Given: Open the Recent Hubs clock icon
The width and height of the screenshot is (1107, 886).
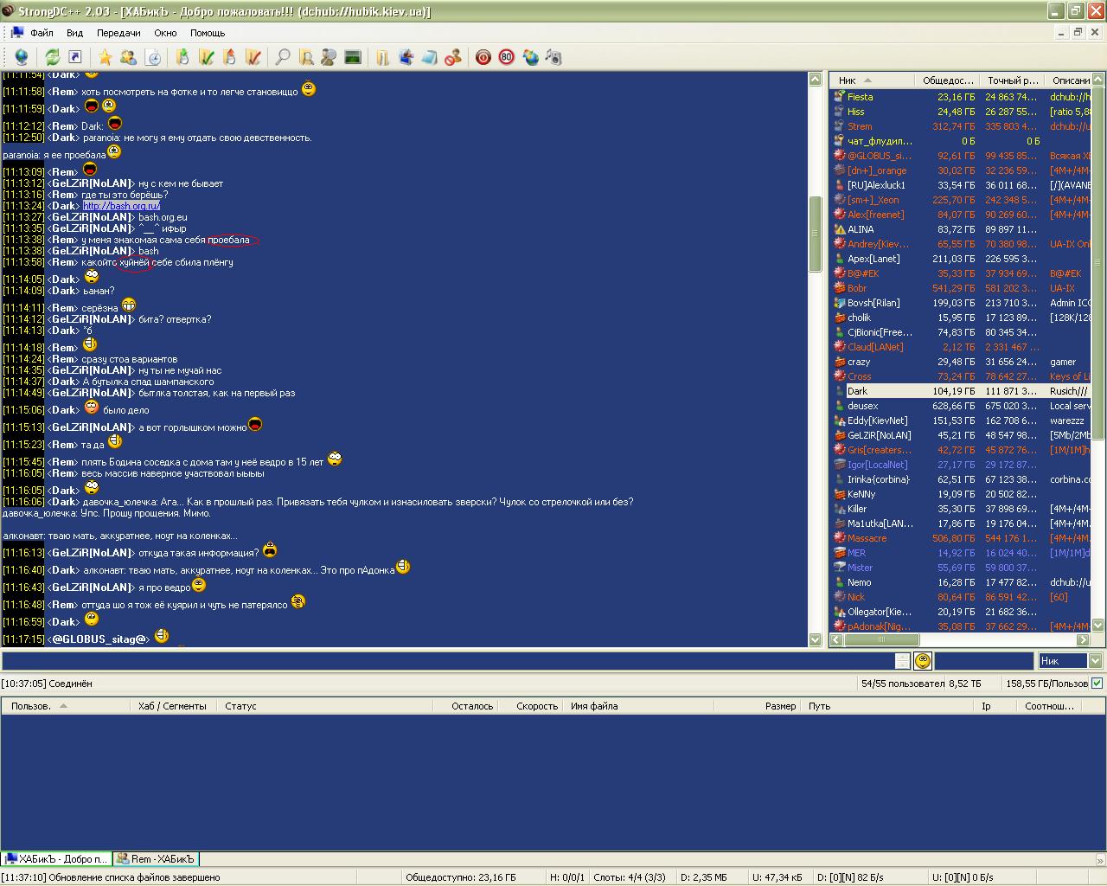Looking at the screenshot, I should (x=153, y=57).
